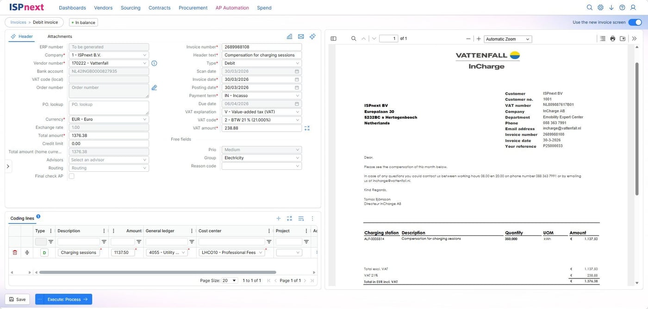648x309 pixels.
Task: Open the Automatic Zoom dropdown in PDF viewer
Action: 507,39
